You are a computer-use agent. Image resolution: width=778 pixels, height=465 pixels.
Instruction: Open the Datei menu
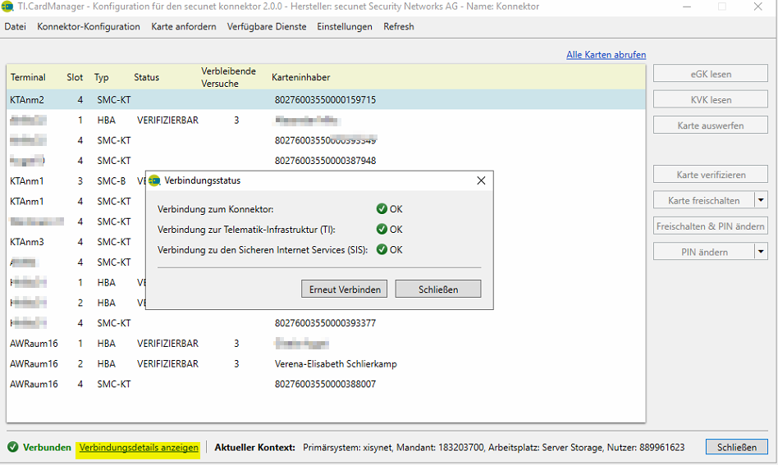click(x=15, y=26)
